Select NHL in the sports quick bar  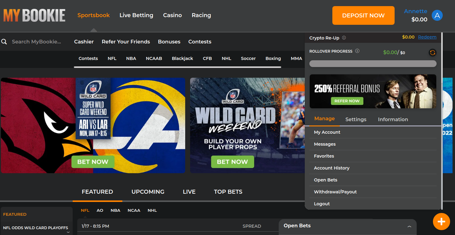[x=227, y=58]
